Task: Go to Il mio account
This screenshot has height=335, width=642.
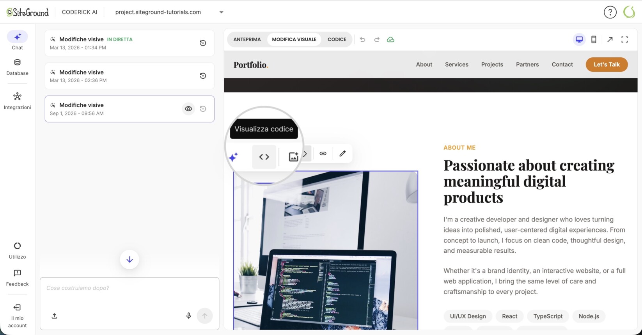Action: point(17,316)
